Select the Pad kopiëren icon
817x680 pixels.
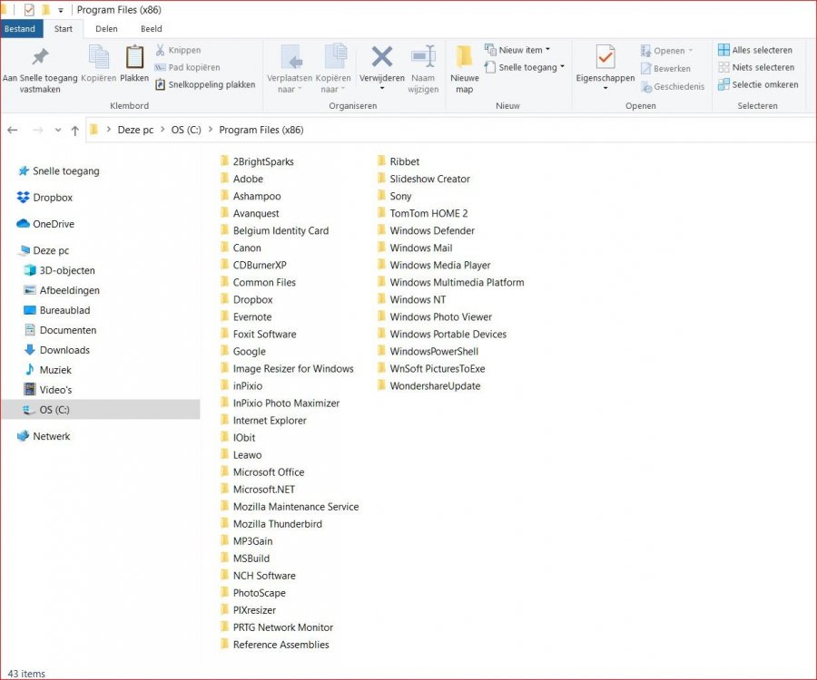coord(191,67)
